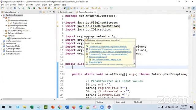Image resolution: width=196 pixels, height=110 pixels.
Task: Open dropdown next to New Java Class
Action: pyautogui.click(x=52, y=8)
